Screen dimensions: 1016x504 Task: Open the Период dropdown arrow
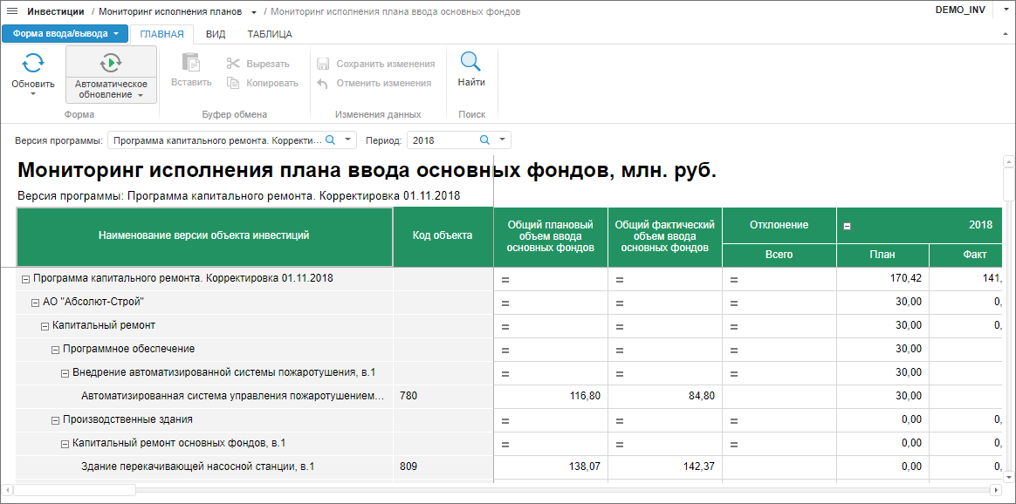503,140
